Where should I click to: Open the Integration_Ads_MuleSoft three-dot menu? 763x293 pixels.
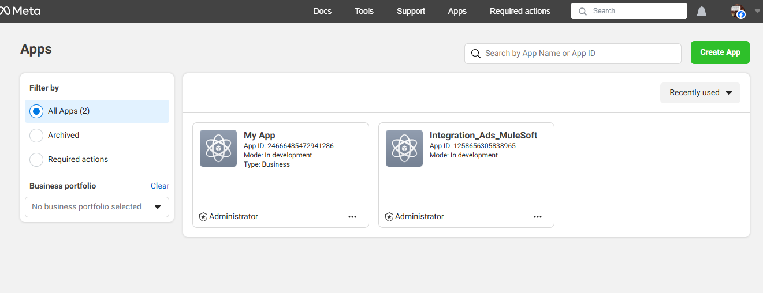click(x=538, y=217)
